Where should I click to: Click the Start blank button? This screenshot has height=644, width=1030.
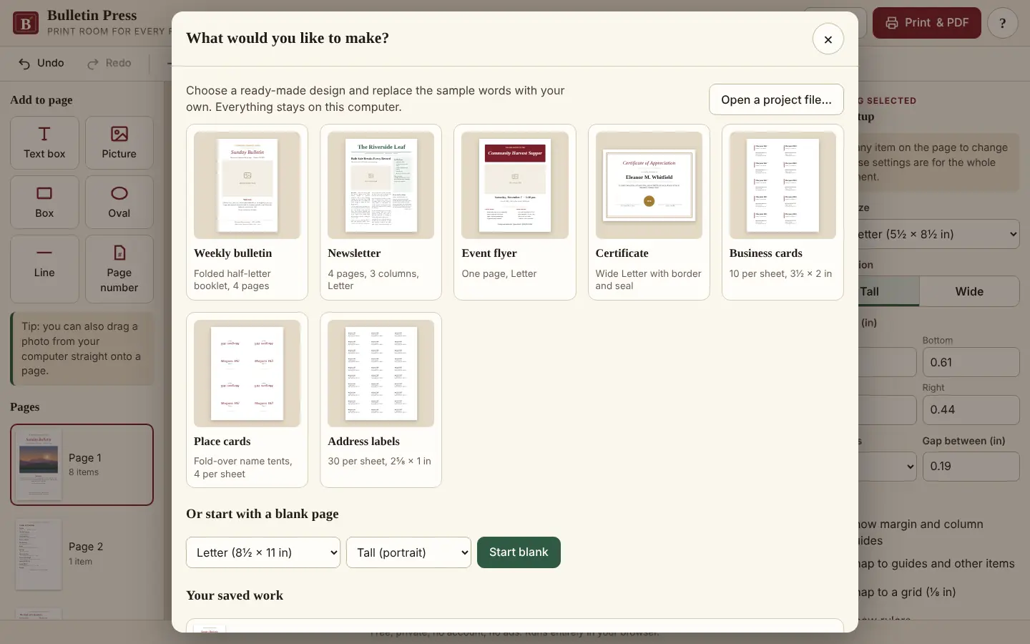519,552
